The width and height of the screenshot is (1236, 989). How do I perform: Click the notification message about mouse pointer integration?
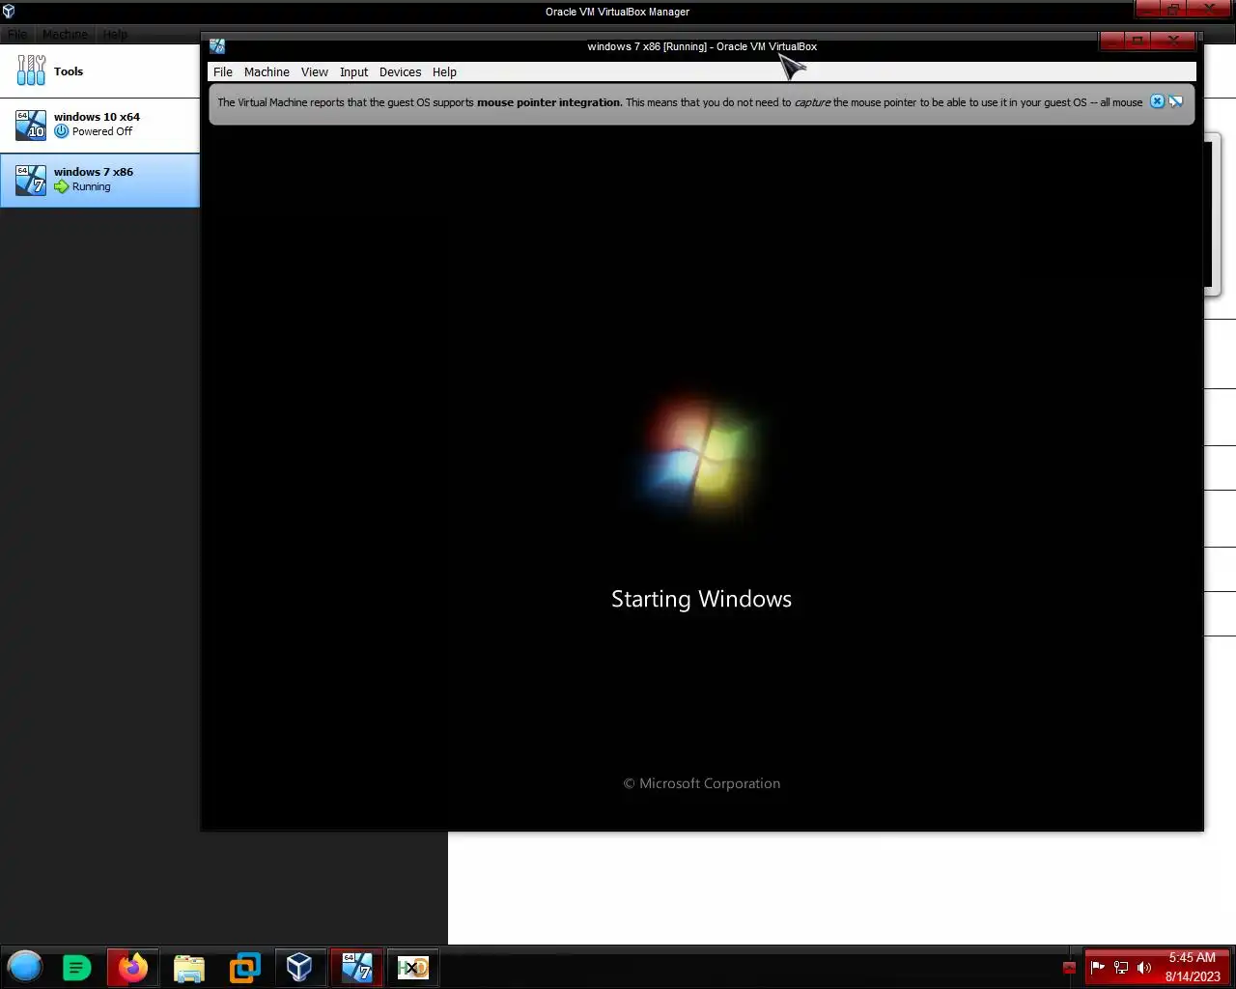click(x=680, y=102)
